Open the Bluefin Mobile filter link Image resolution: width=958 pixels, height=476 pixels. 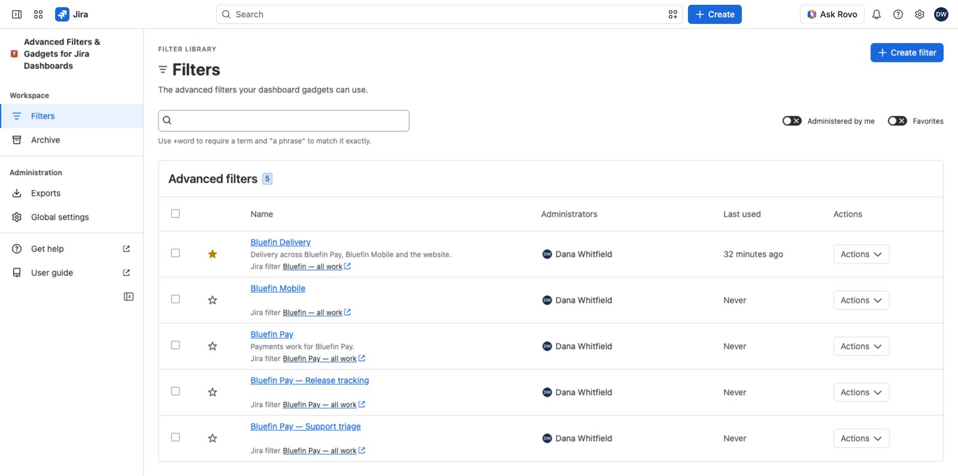[x=278, y=288]
